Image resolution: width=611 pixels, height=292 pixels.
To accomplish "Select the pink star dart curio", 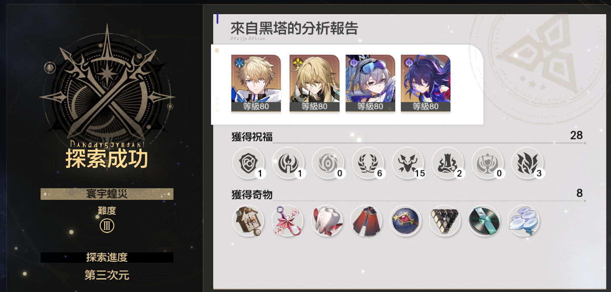I will pos(288,221).
